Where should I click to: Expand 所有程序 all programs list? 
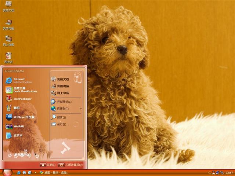click(22, 155)
